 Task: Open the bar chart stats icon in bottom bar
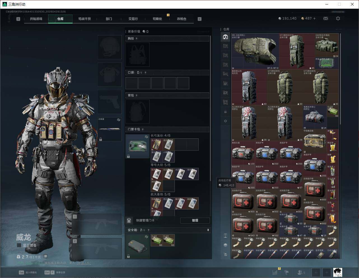(x=275, y=272)
